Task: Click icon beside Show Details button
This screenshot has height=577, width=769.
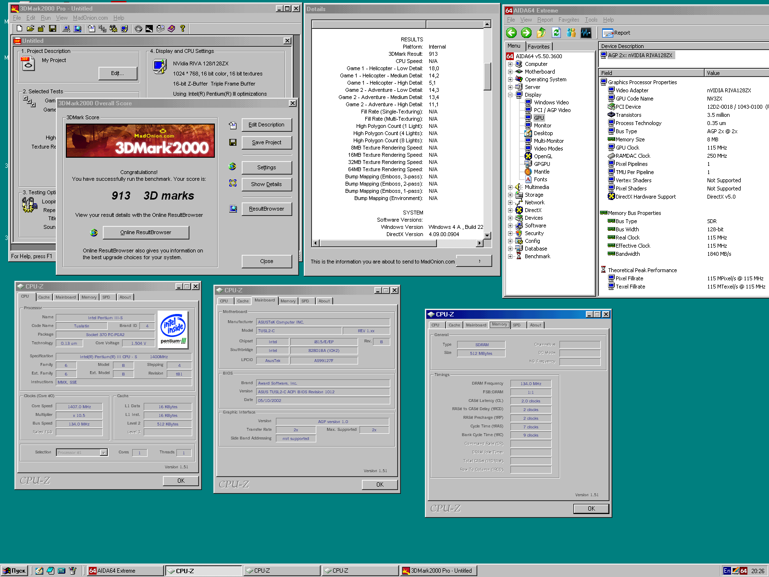Action: coord(233,183)
